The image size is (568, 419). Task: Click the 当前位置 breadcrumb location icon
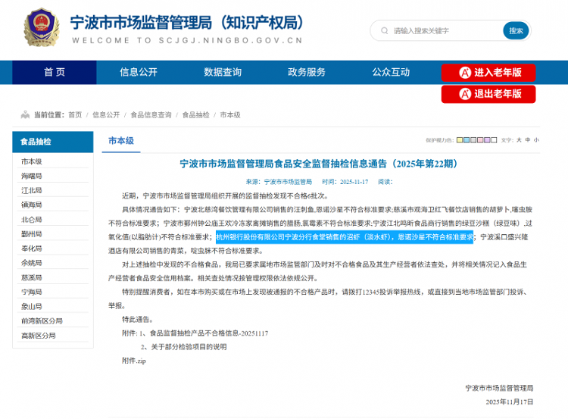click(x=25, y=115)
